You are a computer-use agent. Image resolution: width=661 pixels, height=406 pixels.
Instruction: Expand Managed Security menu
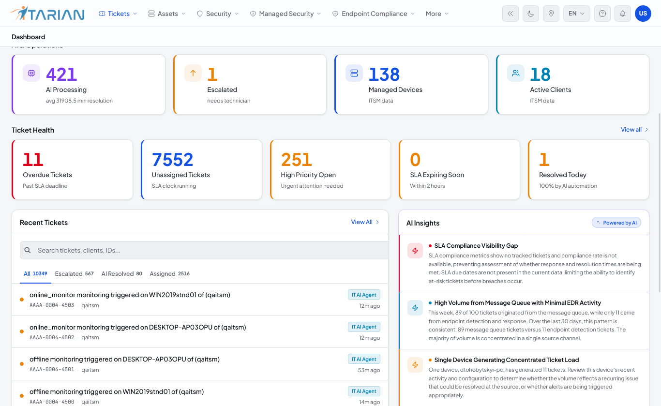point(285,14)
